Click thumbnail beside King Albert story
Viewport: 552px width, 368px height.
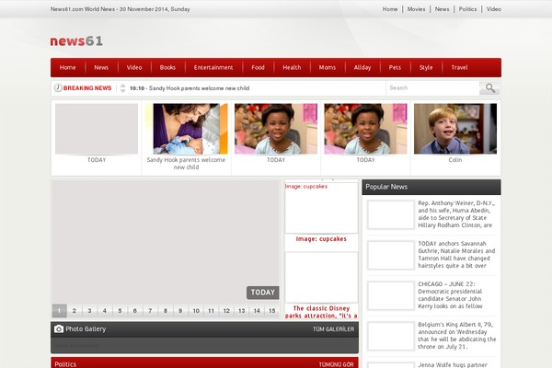pos(390,336)
